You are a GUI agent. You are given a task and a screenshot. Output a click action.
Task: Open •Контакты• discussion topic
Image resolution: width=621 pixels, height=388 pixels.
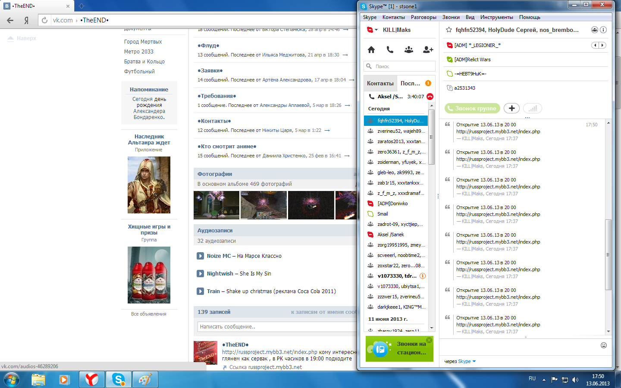point(214,121)
